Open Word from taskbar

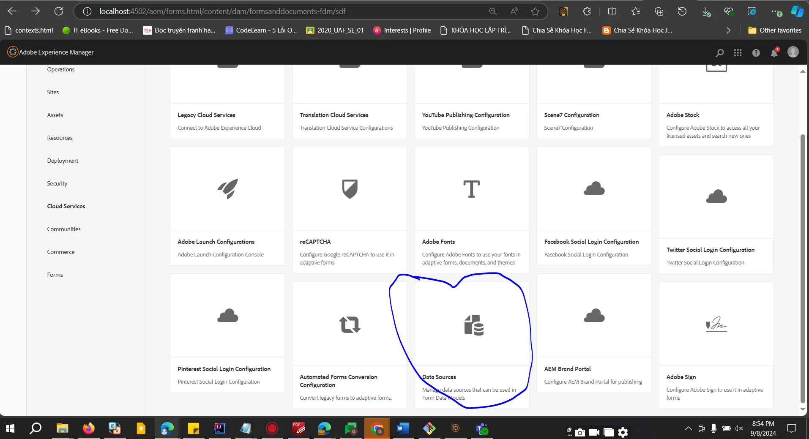tap(403, 428)
